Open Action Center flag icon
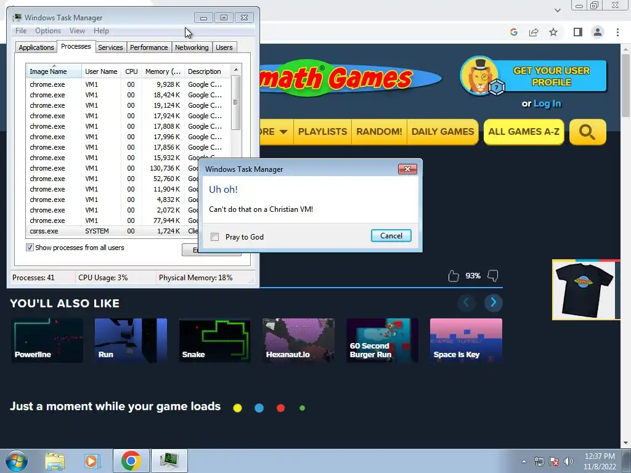The image size is (631, 473). (x=554, y=461)
